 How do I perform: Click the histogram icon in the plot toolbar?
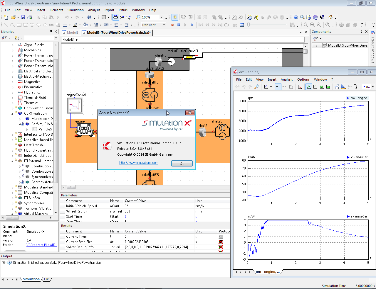pyautogui.click(x=300, y=87)
